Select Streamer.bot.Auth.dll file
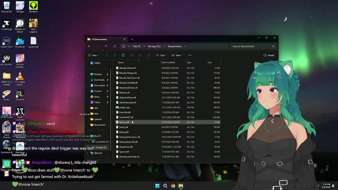This screenshot has width=338, height=190. click(168, 157)
